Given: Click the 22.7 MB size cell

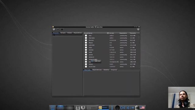Looking at the screenshot, I should point(133,64).
